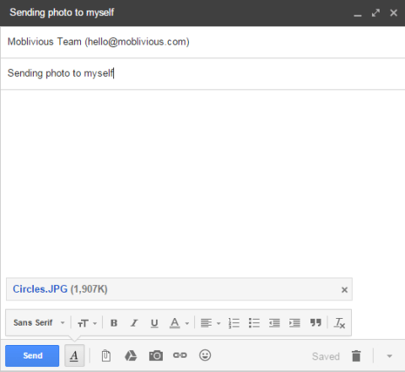
Task: Remove the Circles.JPG attachment
Action: (x=344, y=289)
